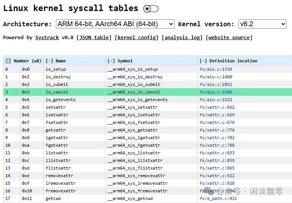Click the __arm64_sys_io_setup symbol cell
This screenshot has width=292, height=203.
tap(151, 69)
